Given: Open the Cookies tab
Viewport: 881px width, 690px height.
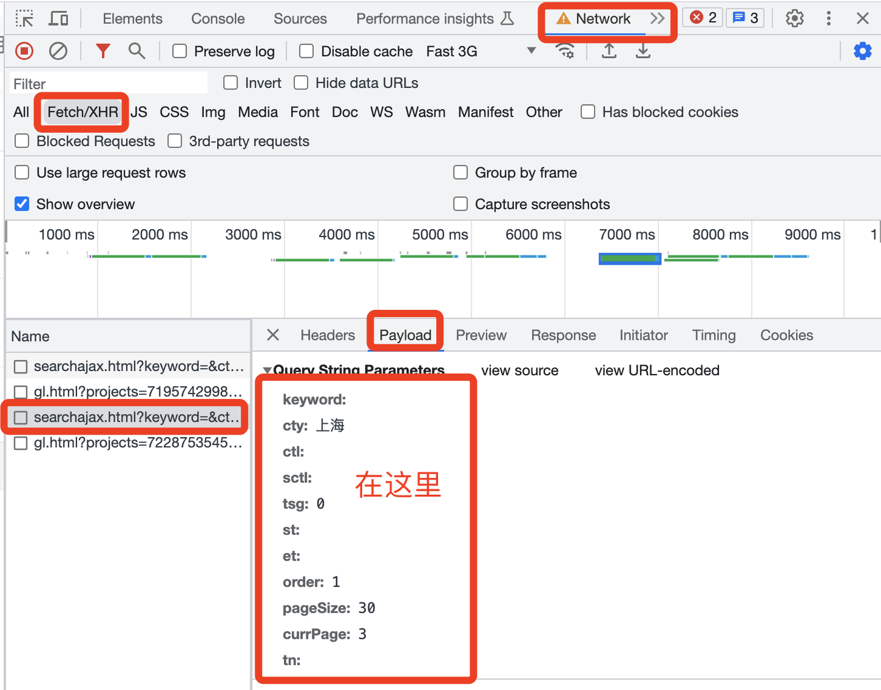Looking at the screenshot, I should click(x=787, y=336).
